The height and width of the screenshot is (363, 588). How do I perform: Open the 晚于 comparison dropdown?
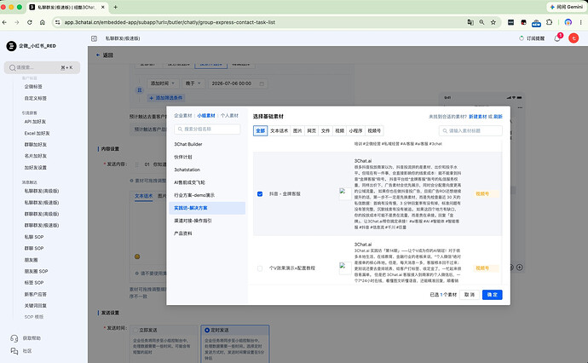pos(193,84)
